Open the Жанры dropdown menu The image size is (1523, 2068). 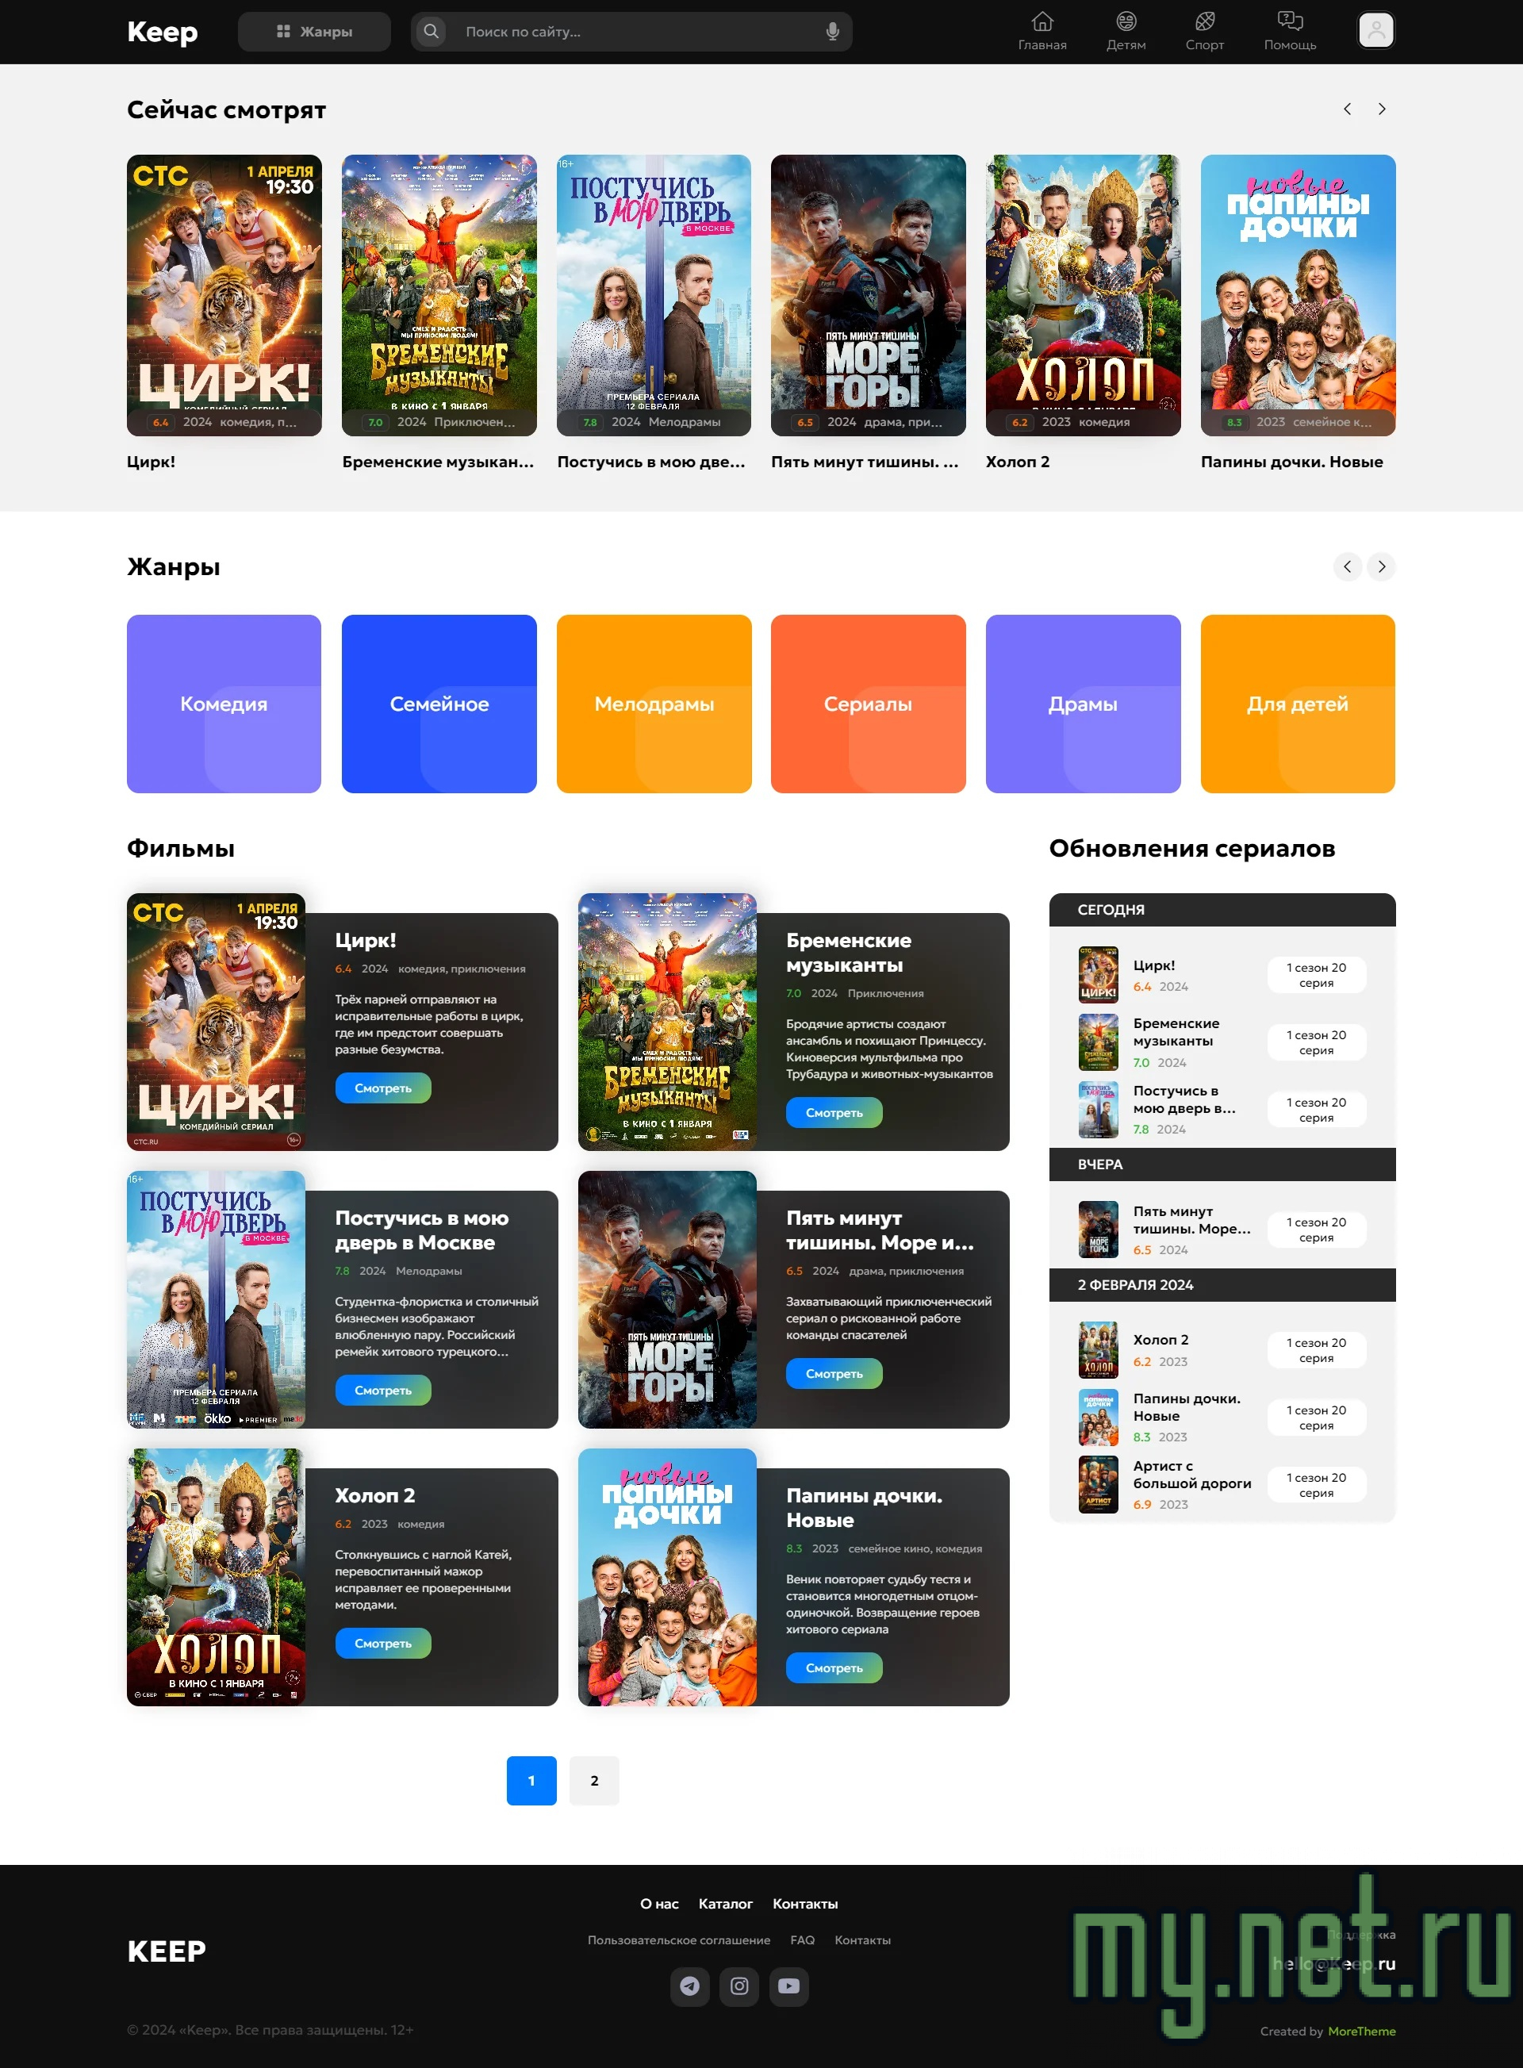314,32
